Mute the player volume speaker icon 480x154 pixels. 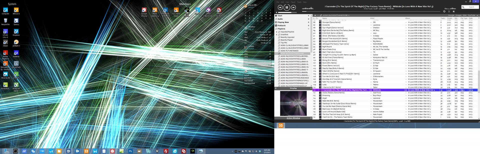[x=276, y=12]
